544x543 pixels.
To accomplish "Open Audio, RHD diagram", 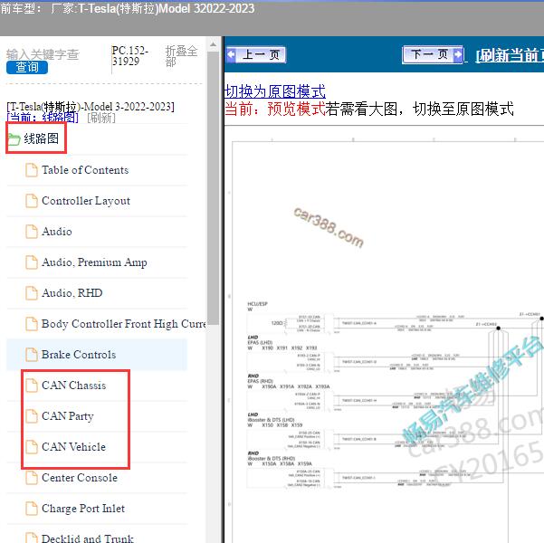I will (72, 293).
